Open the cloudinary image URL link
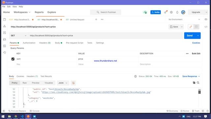Screen dimensions: 211x119 [96, 92]
